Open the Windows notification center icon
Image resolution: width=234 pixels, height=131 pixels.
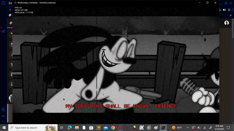pos(228,128)
